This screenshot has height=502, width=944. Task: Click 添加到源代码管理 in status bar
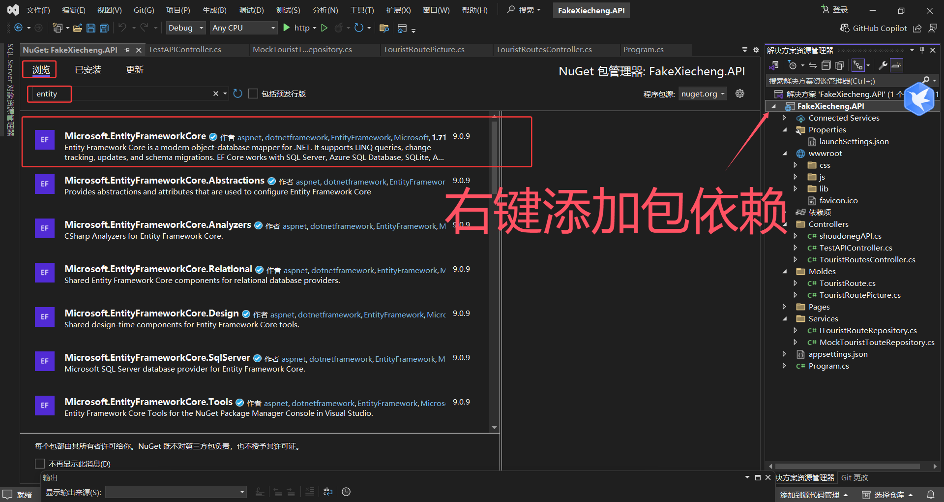[814, 495]
